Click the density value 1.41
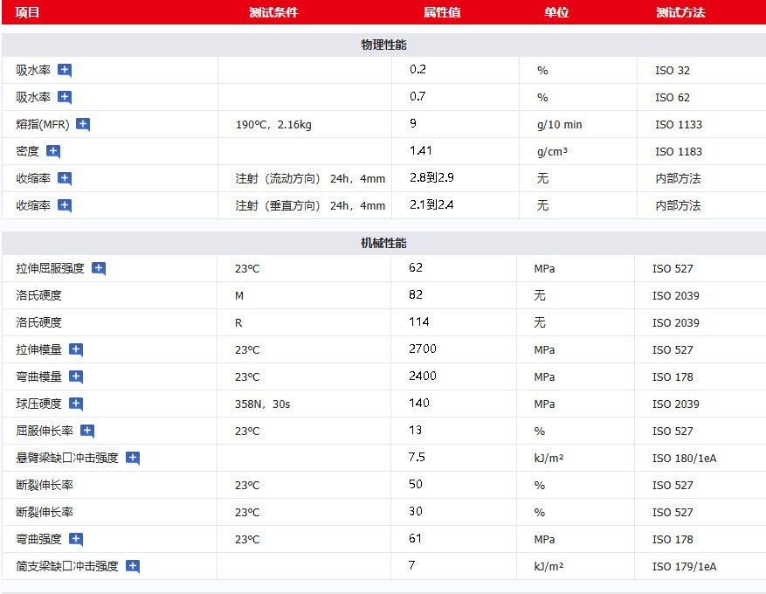 click(421, 150)
